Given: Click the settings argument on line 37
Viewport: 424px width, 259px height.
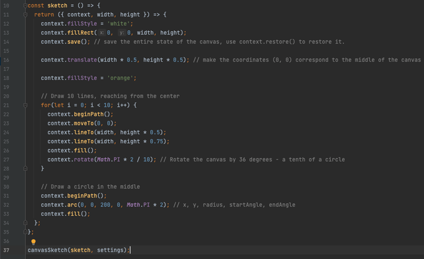Looking at the screenshot, I should (110, 250).
